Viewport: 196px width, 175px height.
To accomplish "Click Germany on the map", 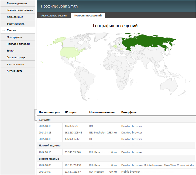I will [x=115, y=46].
